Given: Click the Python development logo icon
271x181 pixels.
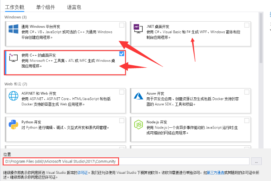Looking at the screenshot, I should (14, 125).
